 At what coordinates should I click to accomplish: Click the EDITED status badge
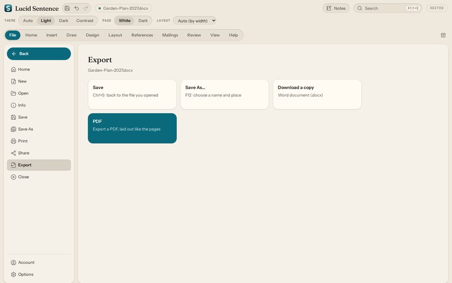(x=437, y=8)
